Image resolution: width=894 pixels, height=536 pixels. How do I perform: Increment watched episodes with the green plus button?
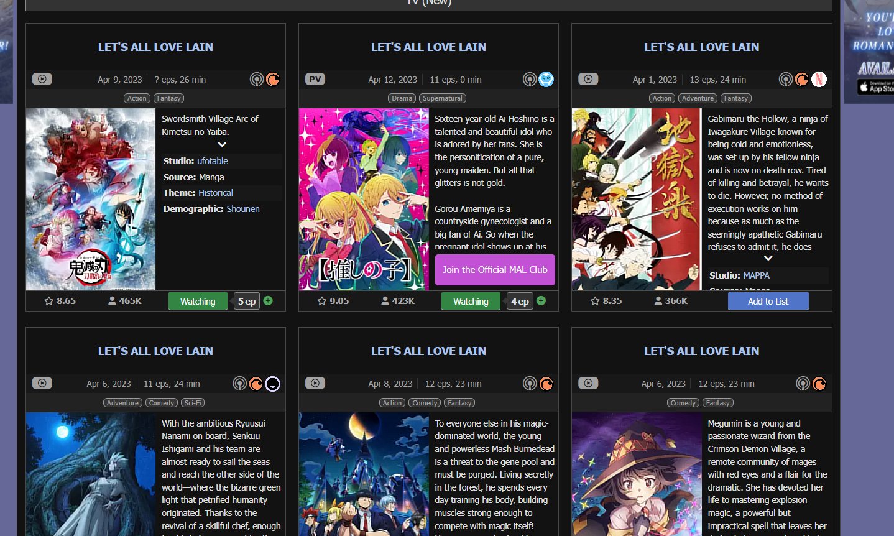267,300
